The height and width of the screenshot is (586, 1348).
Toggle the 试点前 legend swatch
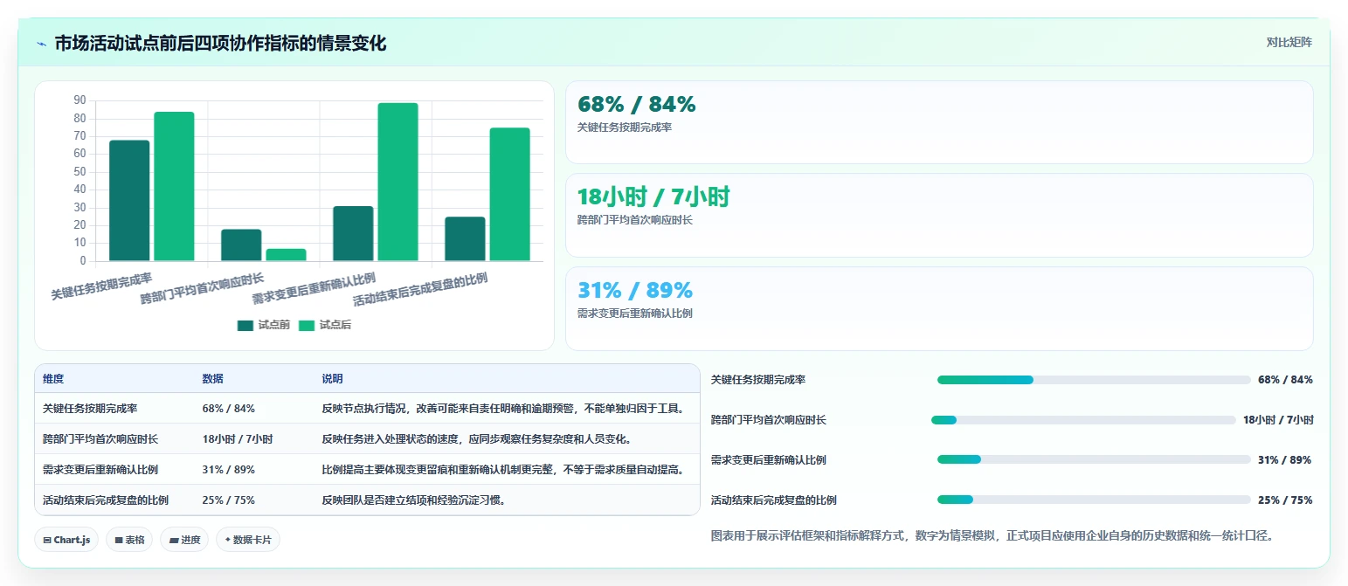point(245,325)
